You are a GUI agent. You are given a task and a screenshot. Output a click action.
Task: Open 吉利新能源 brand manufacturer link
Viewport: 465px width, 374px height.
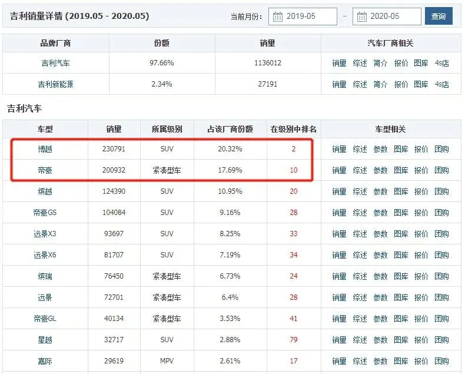tap(55, 84)
